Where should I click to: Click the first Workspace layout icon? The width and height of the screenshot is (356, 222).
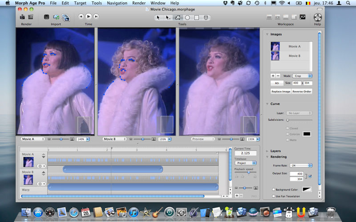(269, 17)
